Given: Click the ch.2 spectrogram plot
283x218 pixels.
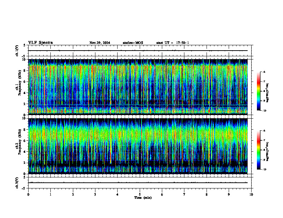Looking at the screenshot, I should (x=138, y=146).
